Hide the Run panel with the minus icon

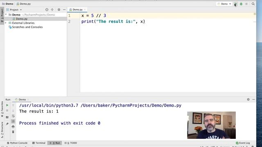tap(254, 99)
